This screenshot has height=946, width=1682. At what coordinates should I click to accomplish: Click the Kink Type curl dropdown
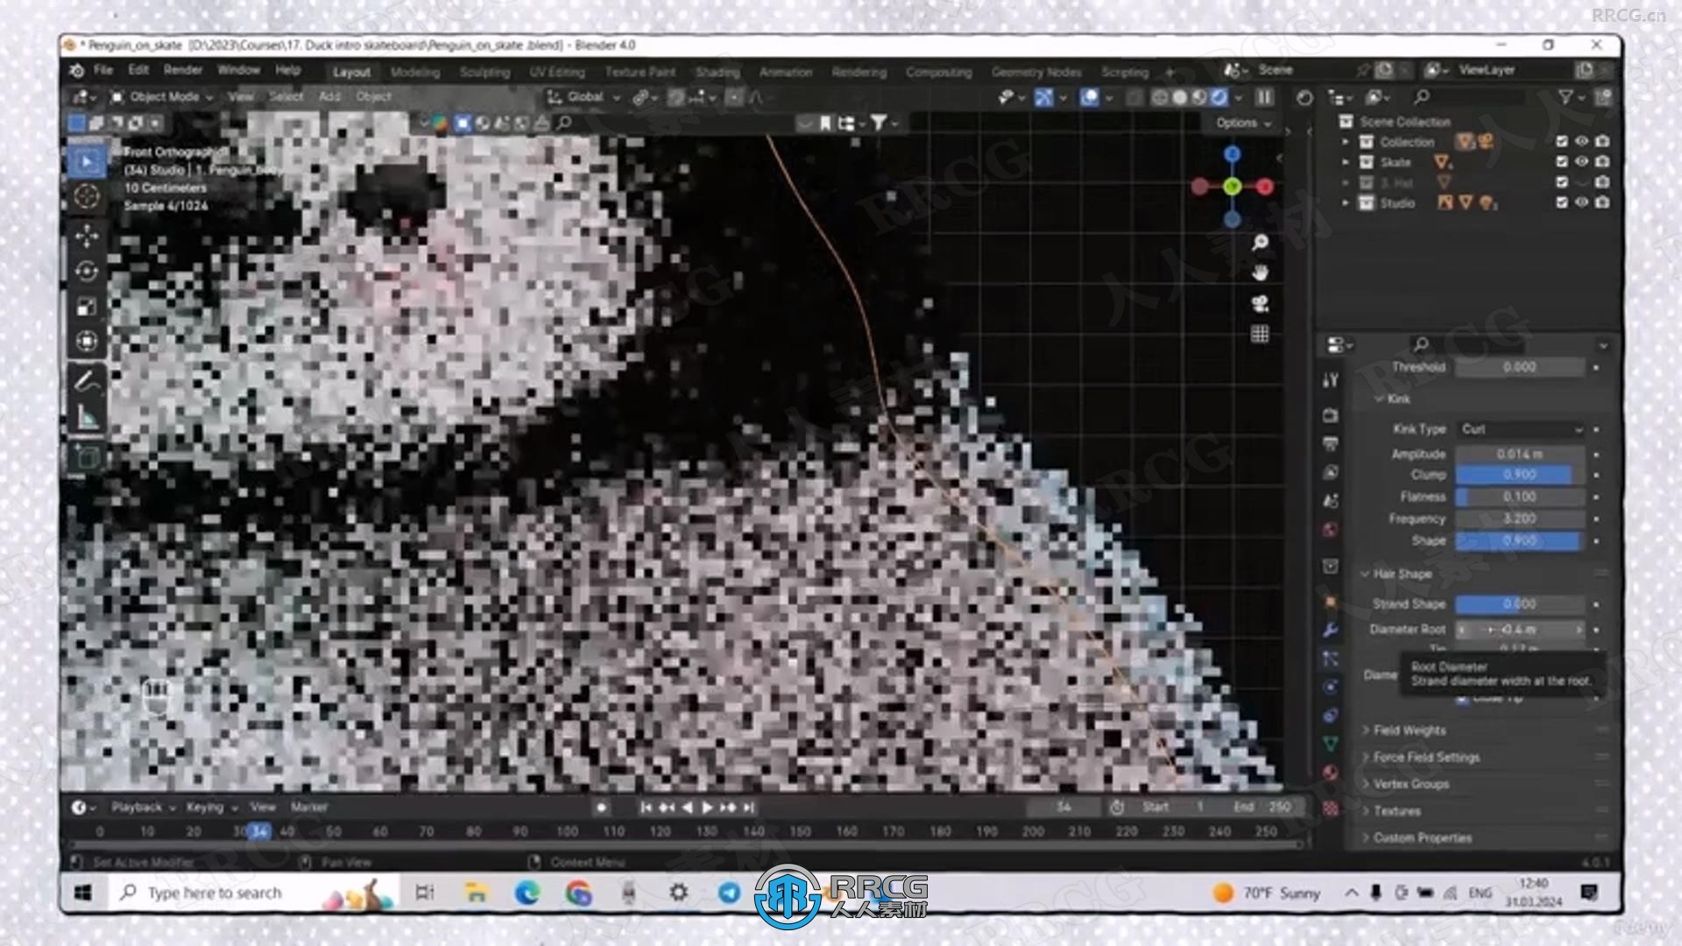click(x=1520, y=427)
